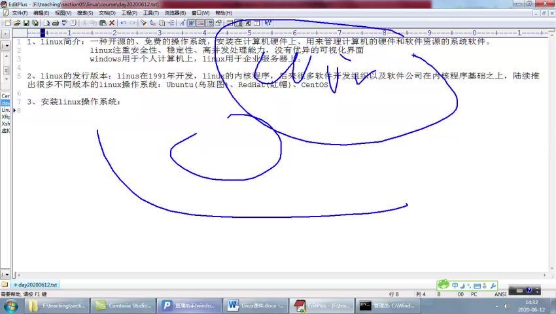Save the current file via toolbar
The image size is (556, 314).
pyautogui.click(x=26, y=23)
